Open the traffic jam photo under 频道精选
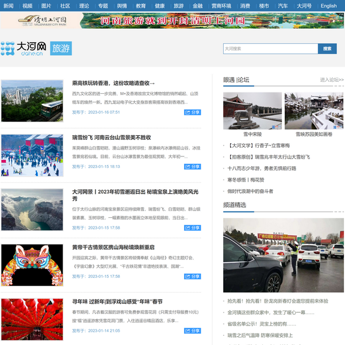The width and height of the screenshot is (345, 345). click(283, 255)
